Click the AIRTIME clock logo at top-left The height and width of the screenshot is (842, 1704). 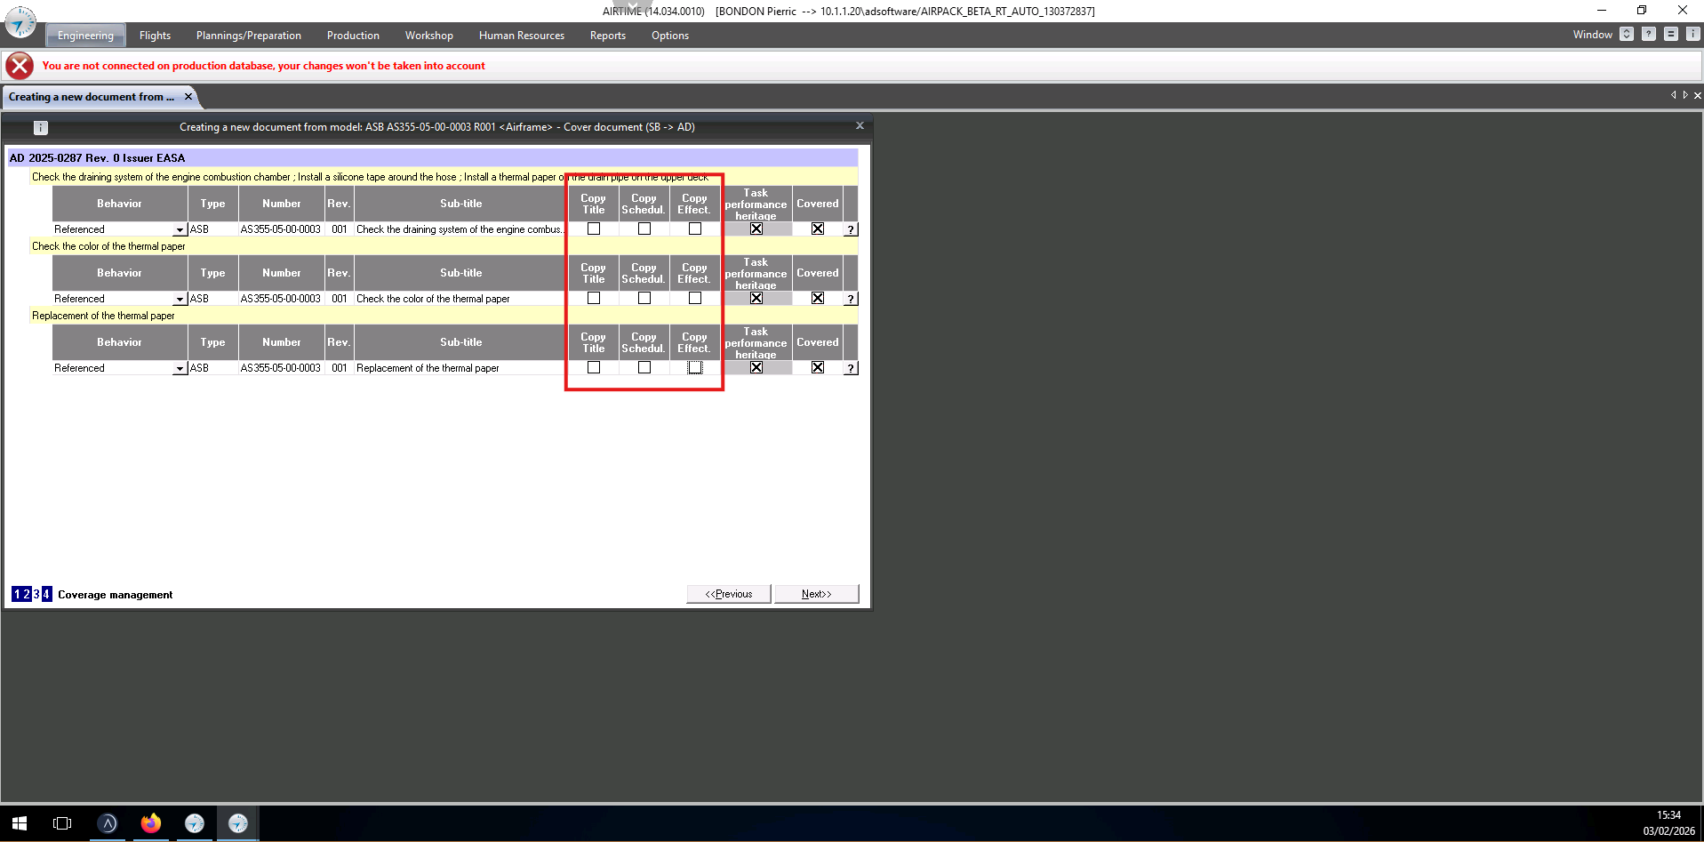pos(20,23)
